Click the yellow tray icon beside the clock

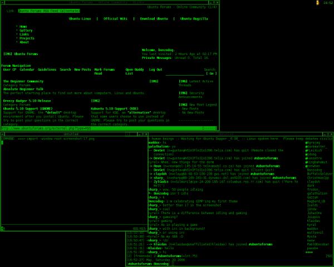pyautogui.click(x=318, y=3)
